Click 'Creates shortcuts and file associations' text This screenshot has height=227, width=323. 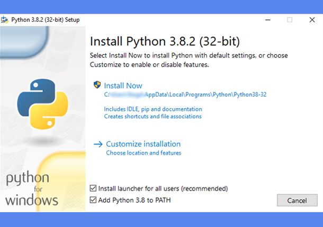(152, 117)
